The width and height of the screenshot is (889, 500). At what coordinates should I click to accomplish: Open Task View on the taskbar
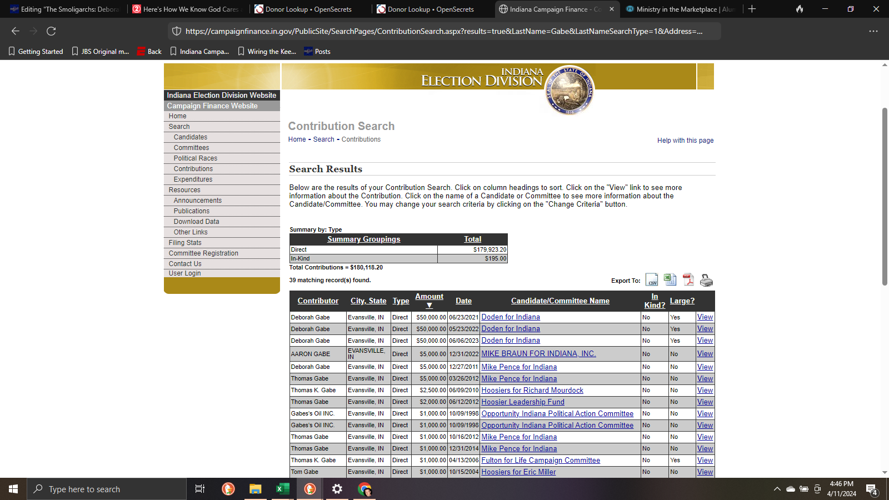[200, 489]
